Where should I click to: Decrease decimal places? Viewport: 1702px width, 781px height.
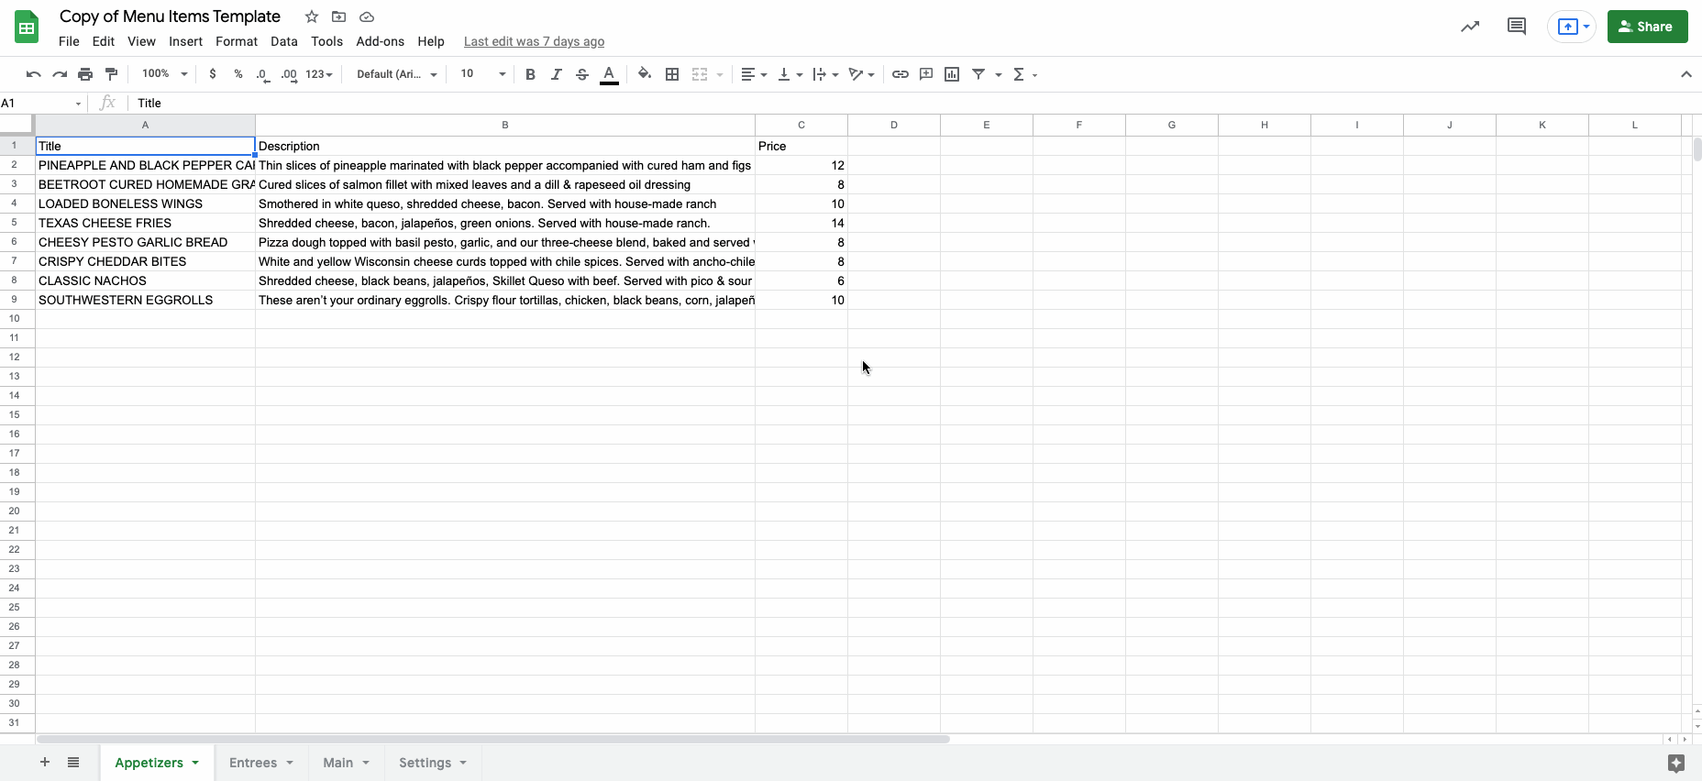click(263, 74)
